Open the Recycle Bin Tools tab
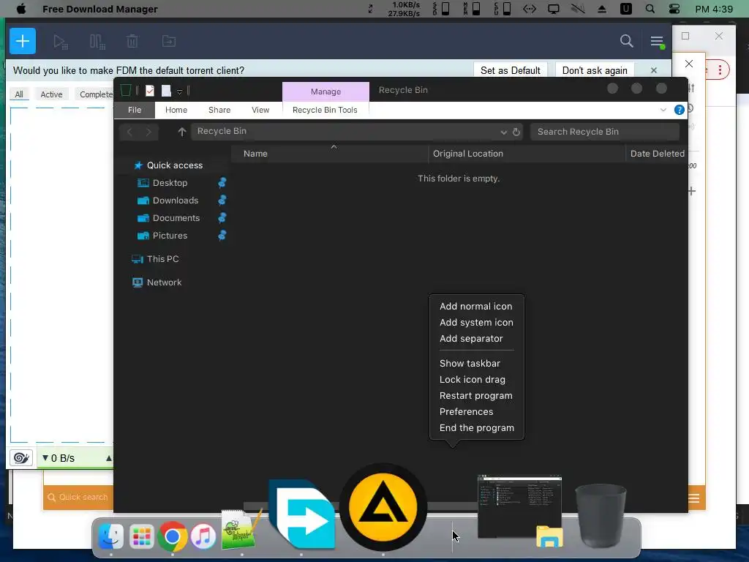The height and width of the screenshot is (562, 749). point(325,110)
